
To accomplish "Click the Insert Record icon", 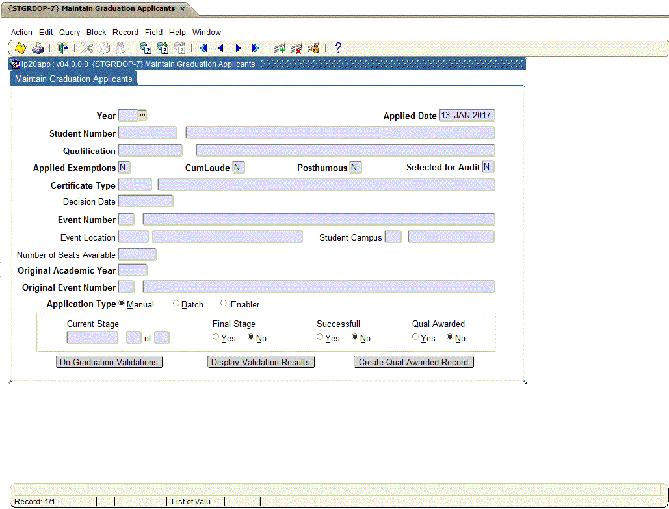I will [x=280, y=48].
